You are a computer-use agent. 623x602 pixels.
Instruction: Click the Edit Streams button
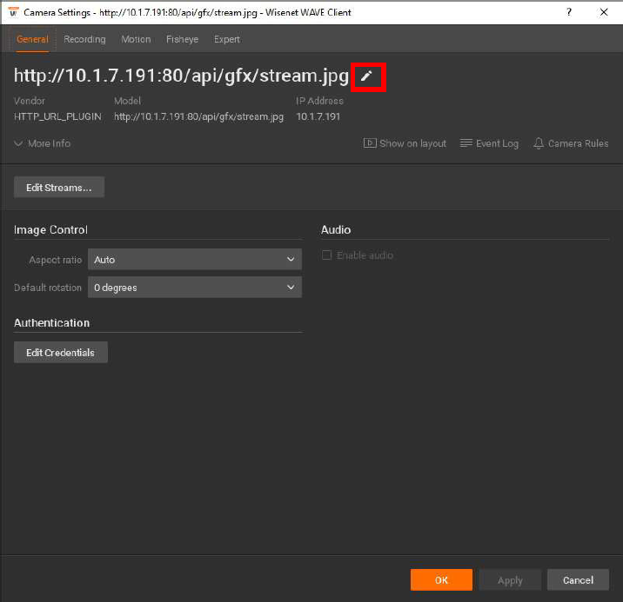pos(59,188)
